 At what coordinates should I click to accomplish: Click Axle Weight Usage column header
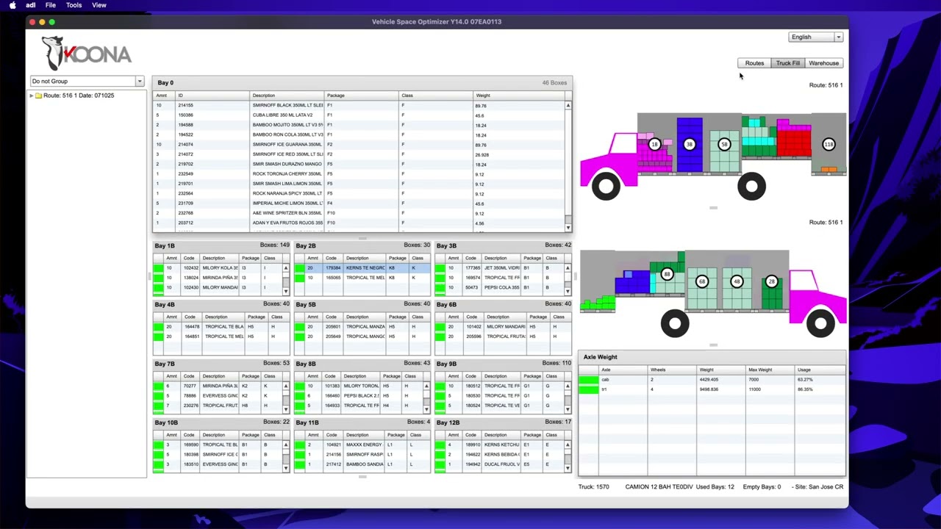(x=819, y=370)
